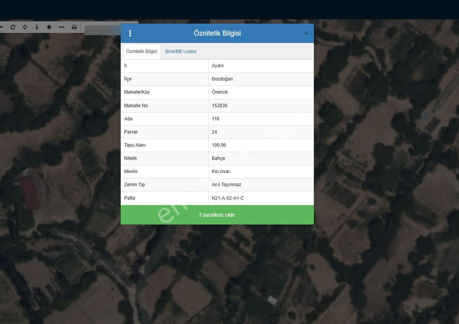Click the print icon in the toolbar
The height and width of the screenshot is (324, 459).
(74, 27)
